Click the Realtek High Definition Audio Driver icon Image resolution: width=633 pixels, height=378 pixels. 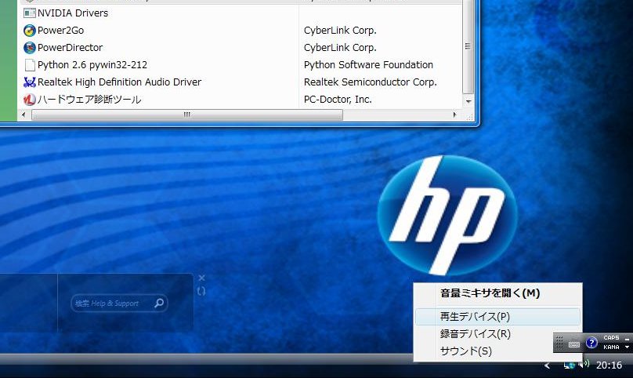click(30, 82)
